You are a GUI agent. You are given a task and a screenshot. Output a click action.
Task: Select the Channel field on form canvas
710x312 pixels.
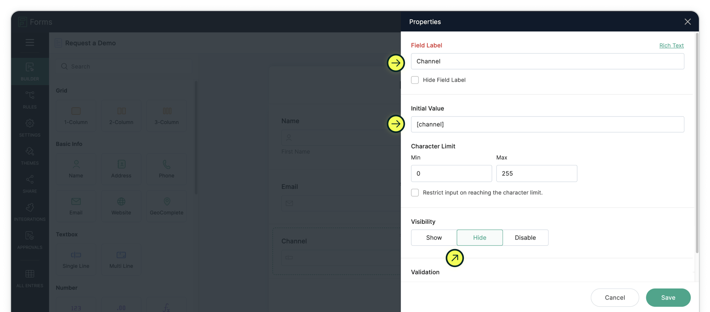pyautogui.click(x=337, y=251)
